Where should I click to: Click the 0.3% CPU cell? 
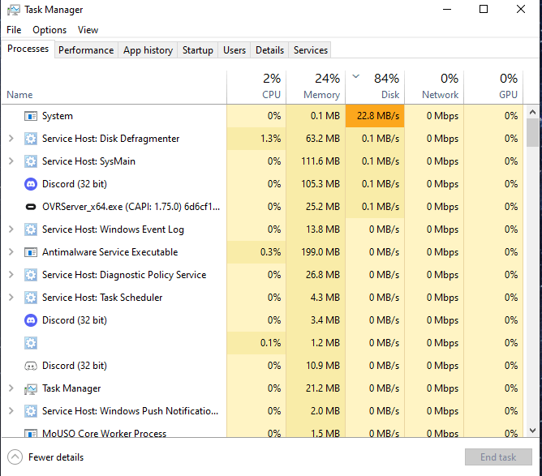(x=256, y=252)
